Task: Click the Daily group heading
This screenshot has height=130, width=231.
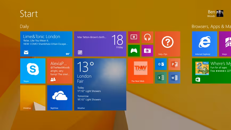Action: coord(24,27)
